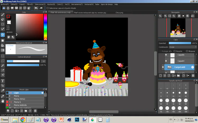Add a new layer in Capa panel

coord(161,76)
